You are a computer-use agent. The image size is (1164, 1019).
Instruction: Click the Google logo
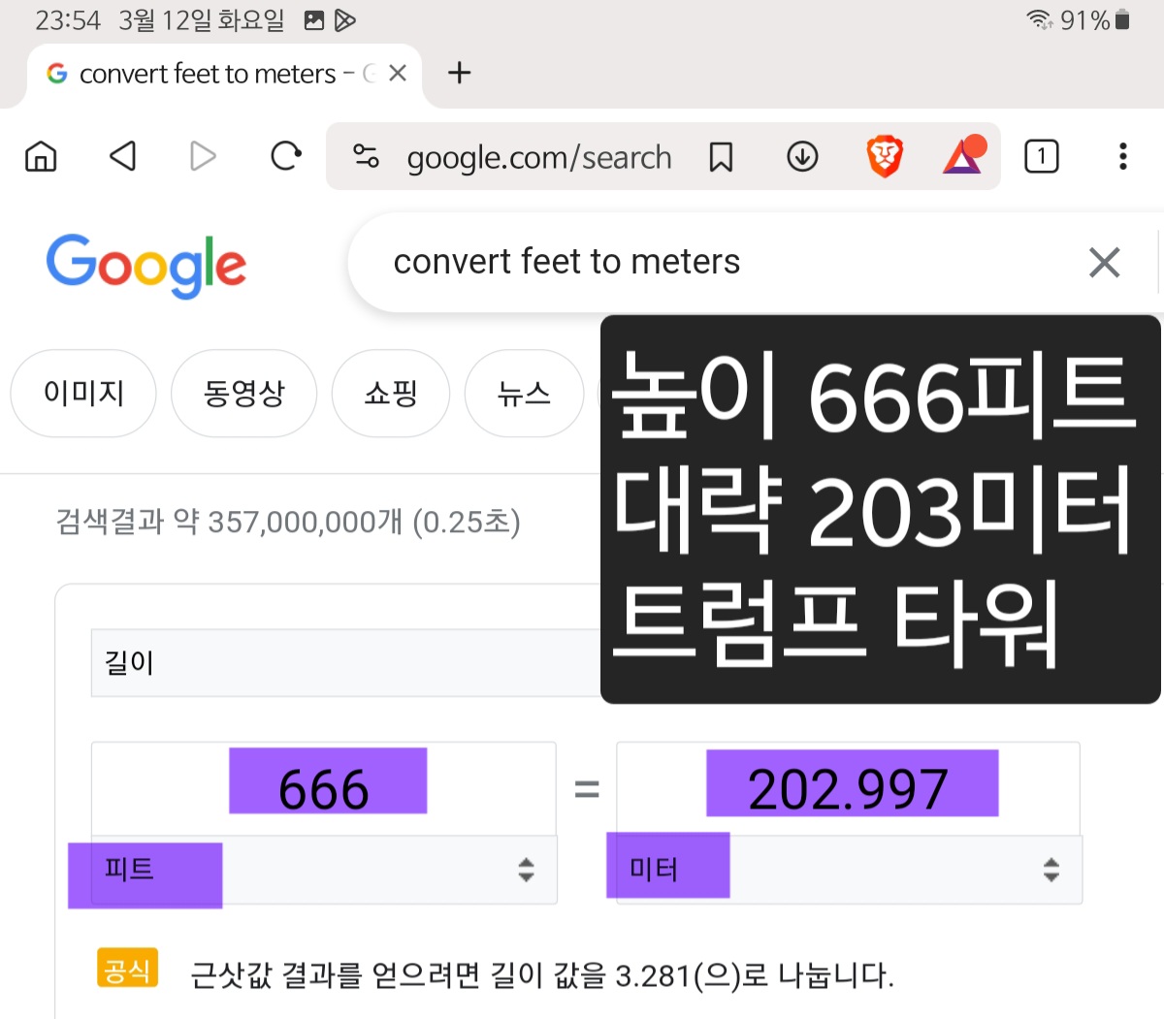(x=146, y=266)
